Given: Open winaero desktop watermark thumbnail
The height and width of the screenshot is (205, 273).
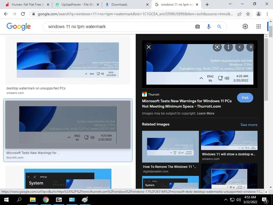Looking at the screenshot, I should [68, 60].
